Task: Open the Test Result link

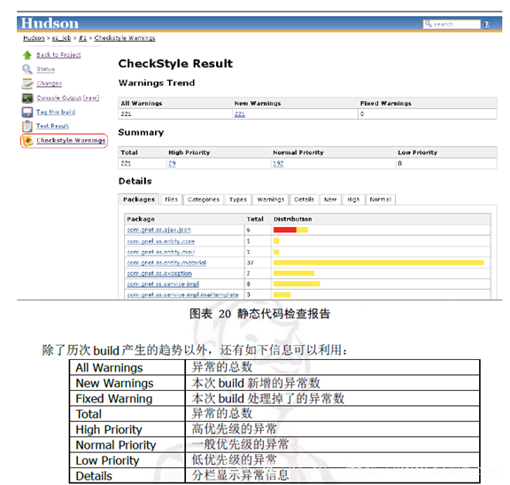Action: pos(52,126)
